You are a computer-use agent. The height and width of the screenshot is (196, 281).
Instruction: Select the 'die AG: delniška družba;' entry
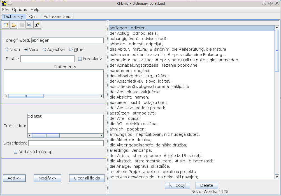(x=192, y=124)
